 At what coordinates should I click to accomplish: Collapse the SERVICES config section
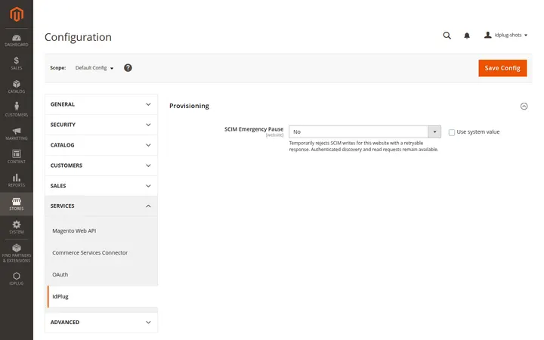101,206
